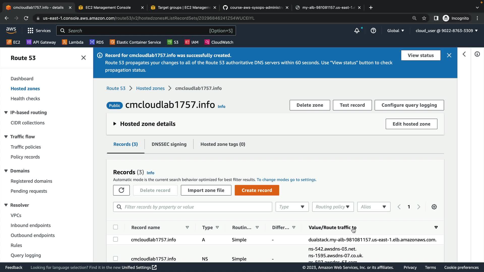Click the AWS help question mark icon
Screen dimensions: 484x272
[373, 31]
